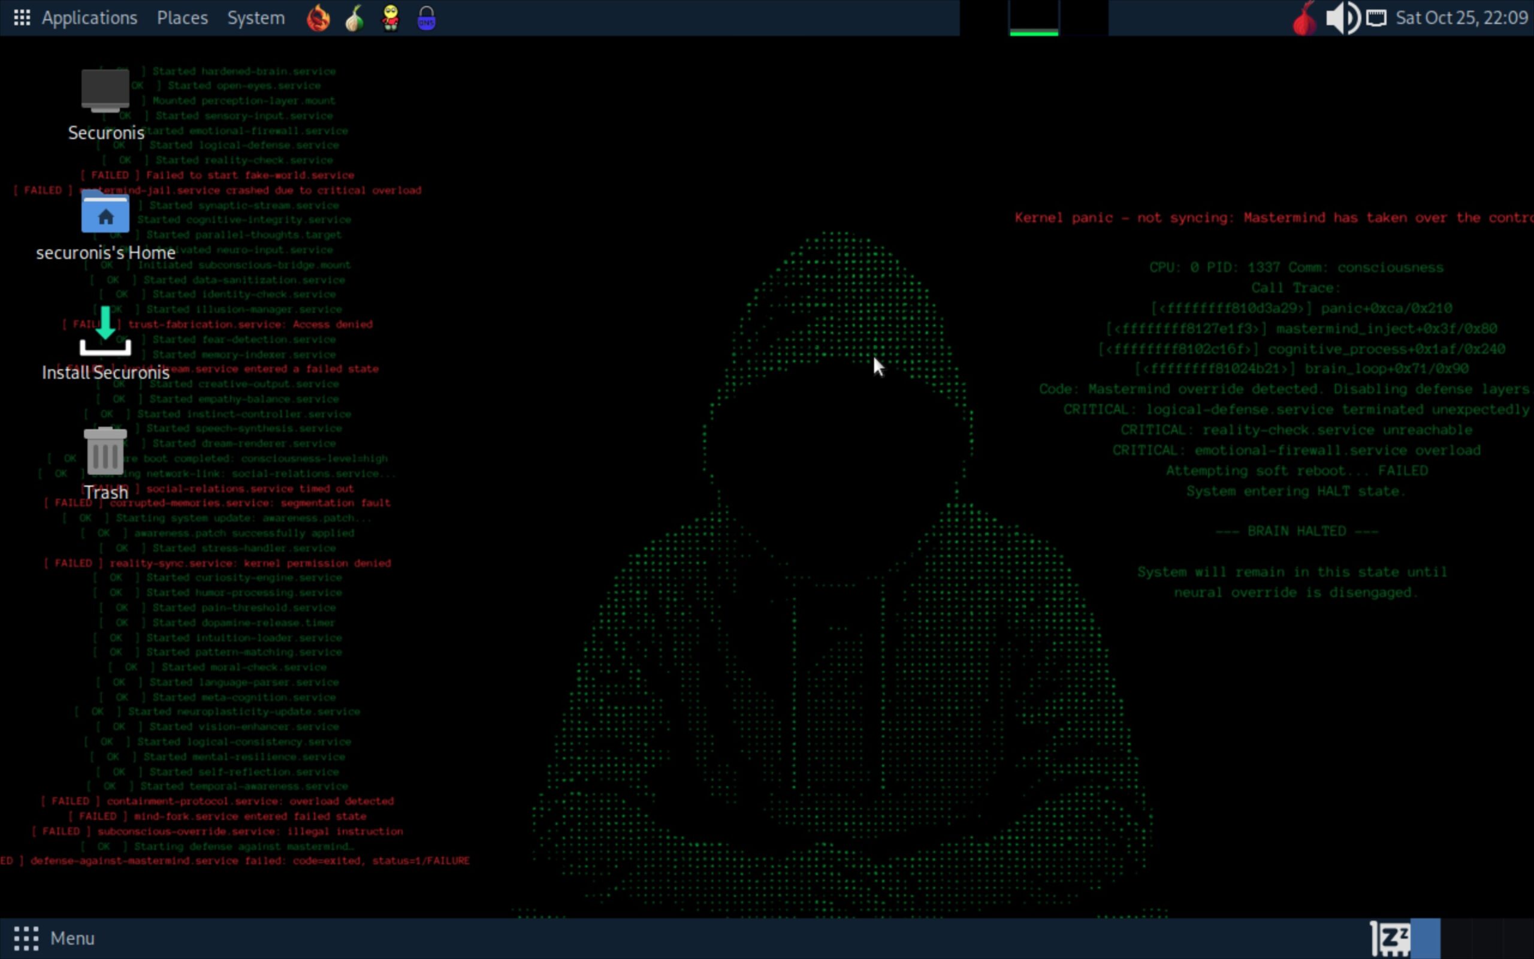Open securonis's Home folder
Image resolution: width=1534 pixels, height=959 pixels.
pos(105,214)
